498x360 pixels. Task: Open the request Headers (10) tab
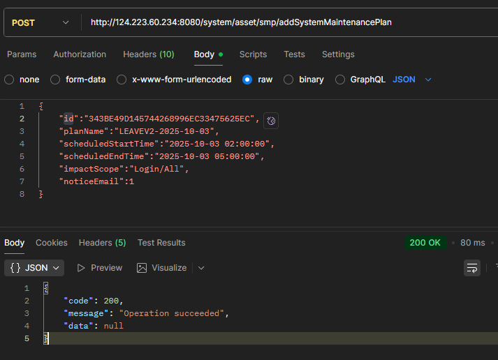click(149, 54)
